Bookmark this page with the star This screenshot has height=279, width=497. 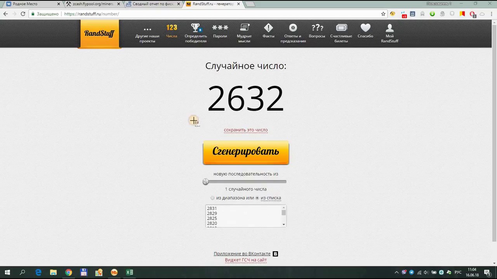click(383, 14)
